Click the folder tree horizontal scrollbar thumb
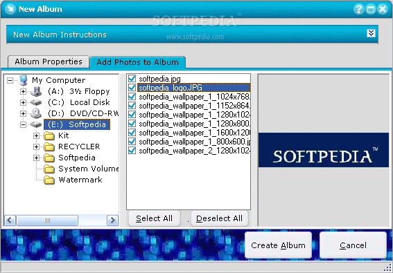 (x=47, y=220)
